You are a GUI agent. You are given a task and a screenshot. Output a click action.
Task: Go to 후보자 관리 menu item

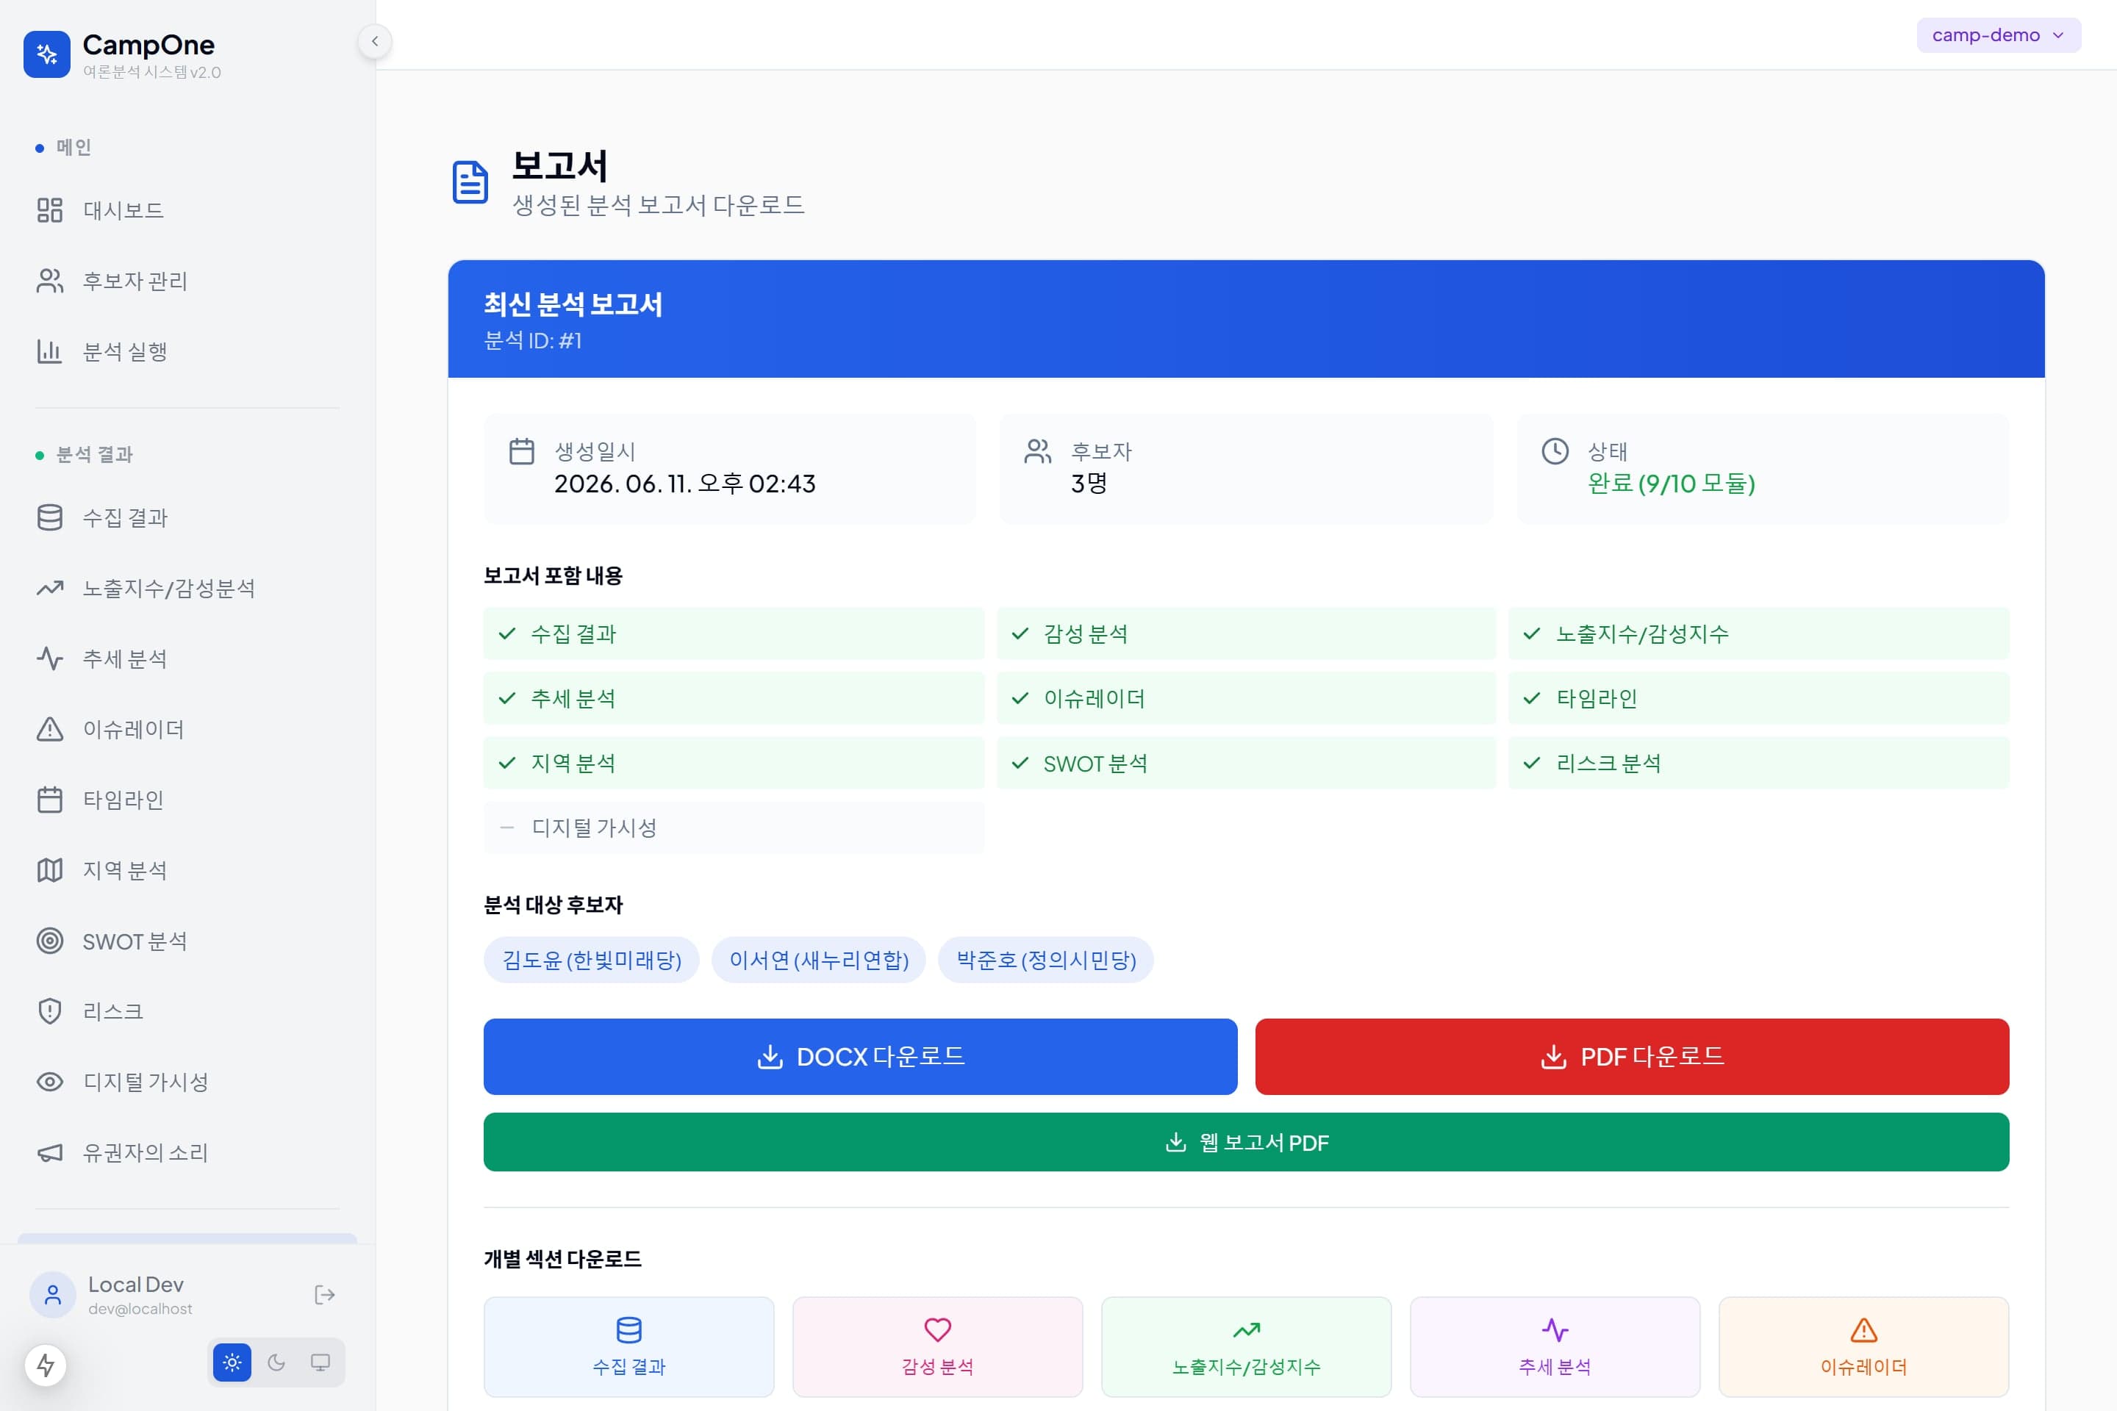click(x=187, y=281)
